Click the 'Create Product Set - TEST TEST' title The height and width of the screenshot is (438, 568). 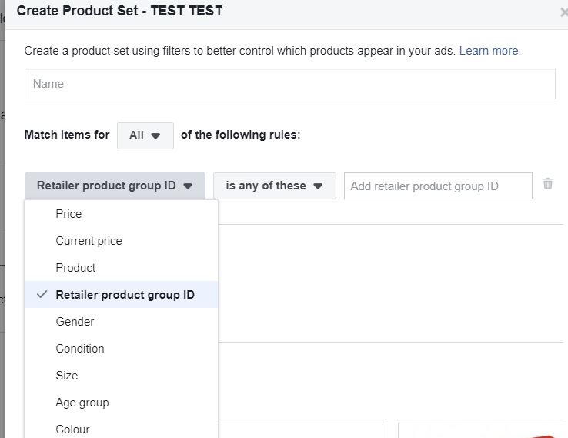point(119,12)
